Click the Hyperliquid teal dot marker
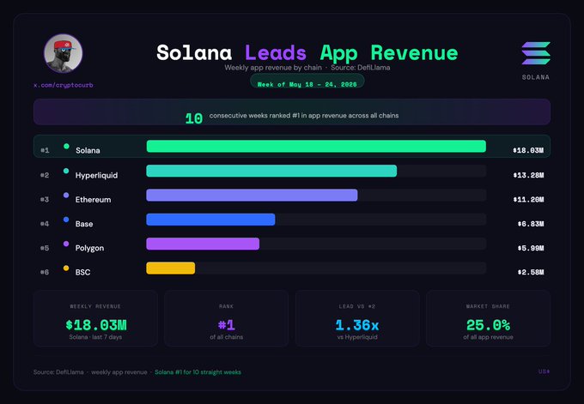The image size is (584, 404). tap(66, 171)
